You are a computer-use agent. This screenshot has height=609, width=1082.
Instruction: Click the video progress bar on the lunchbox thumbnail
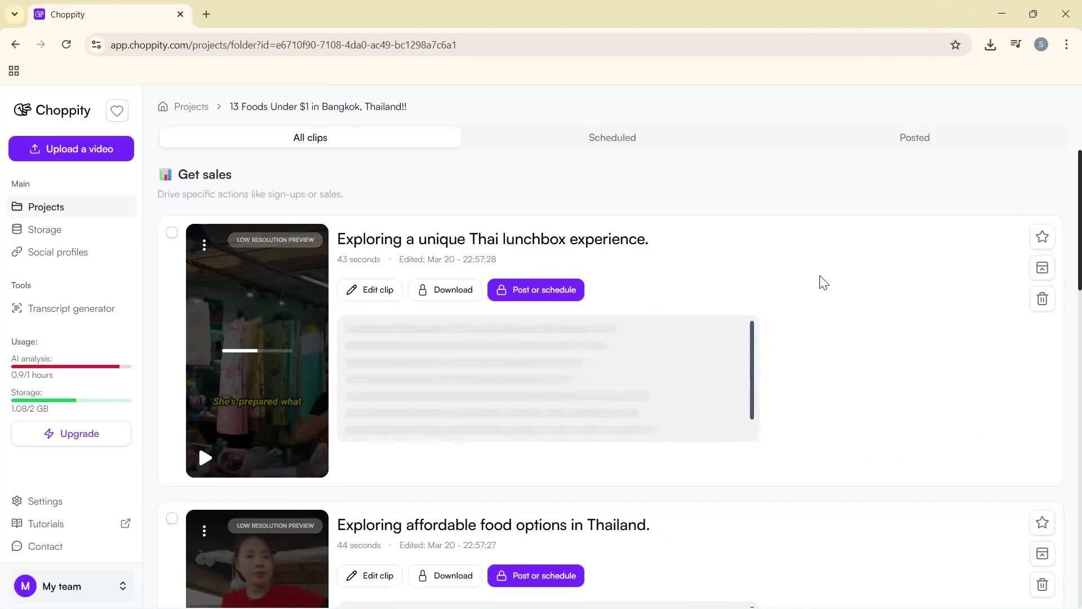click(257, 350)
